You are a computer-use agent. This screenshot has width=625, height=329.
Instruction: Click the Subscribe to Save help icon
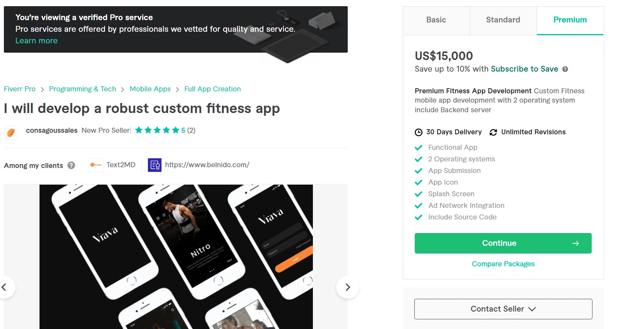pyautogui.click(x=565, y=69)
